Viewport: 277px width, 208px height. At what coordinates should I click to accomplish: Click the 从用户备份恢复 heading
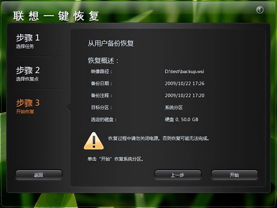click(111, 43)
